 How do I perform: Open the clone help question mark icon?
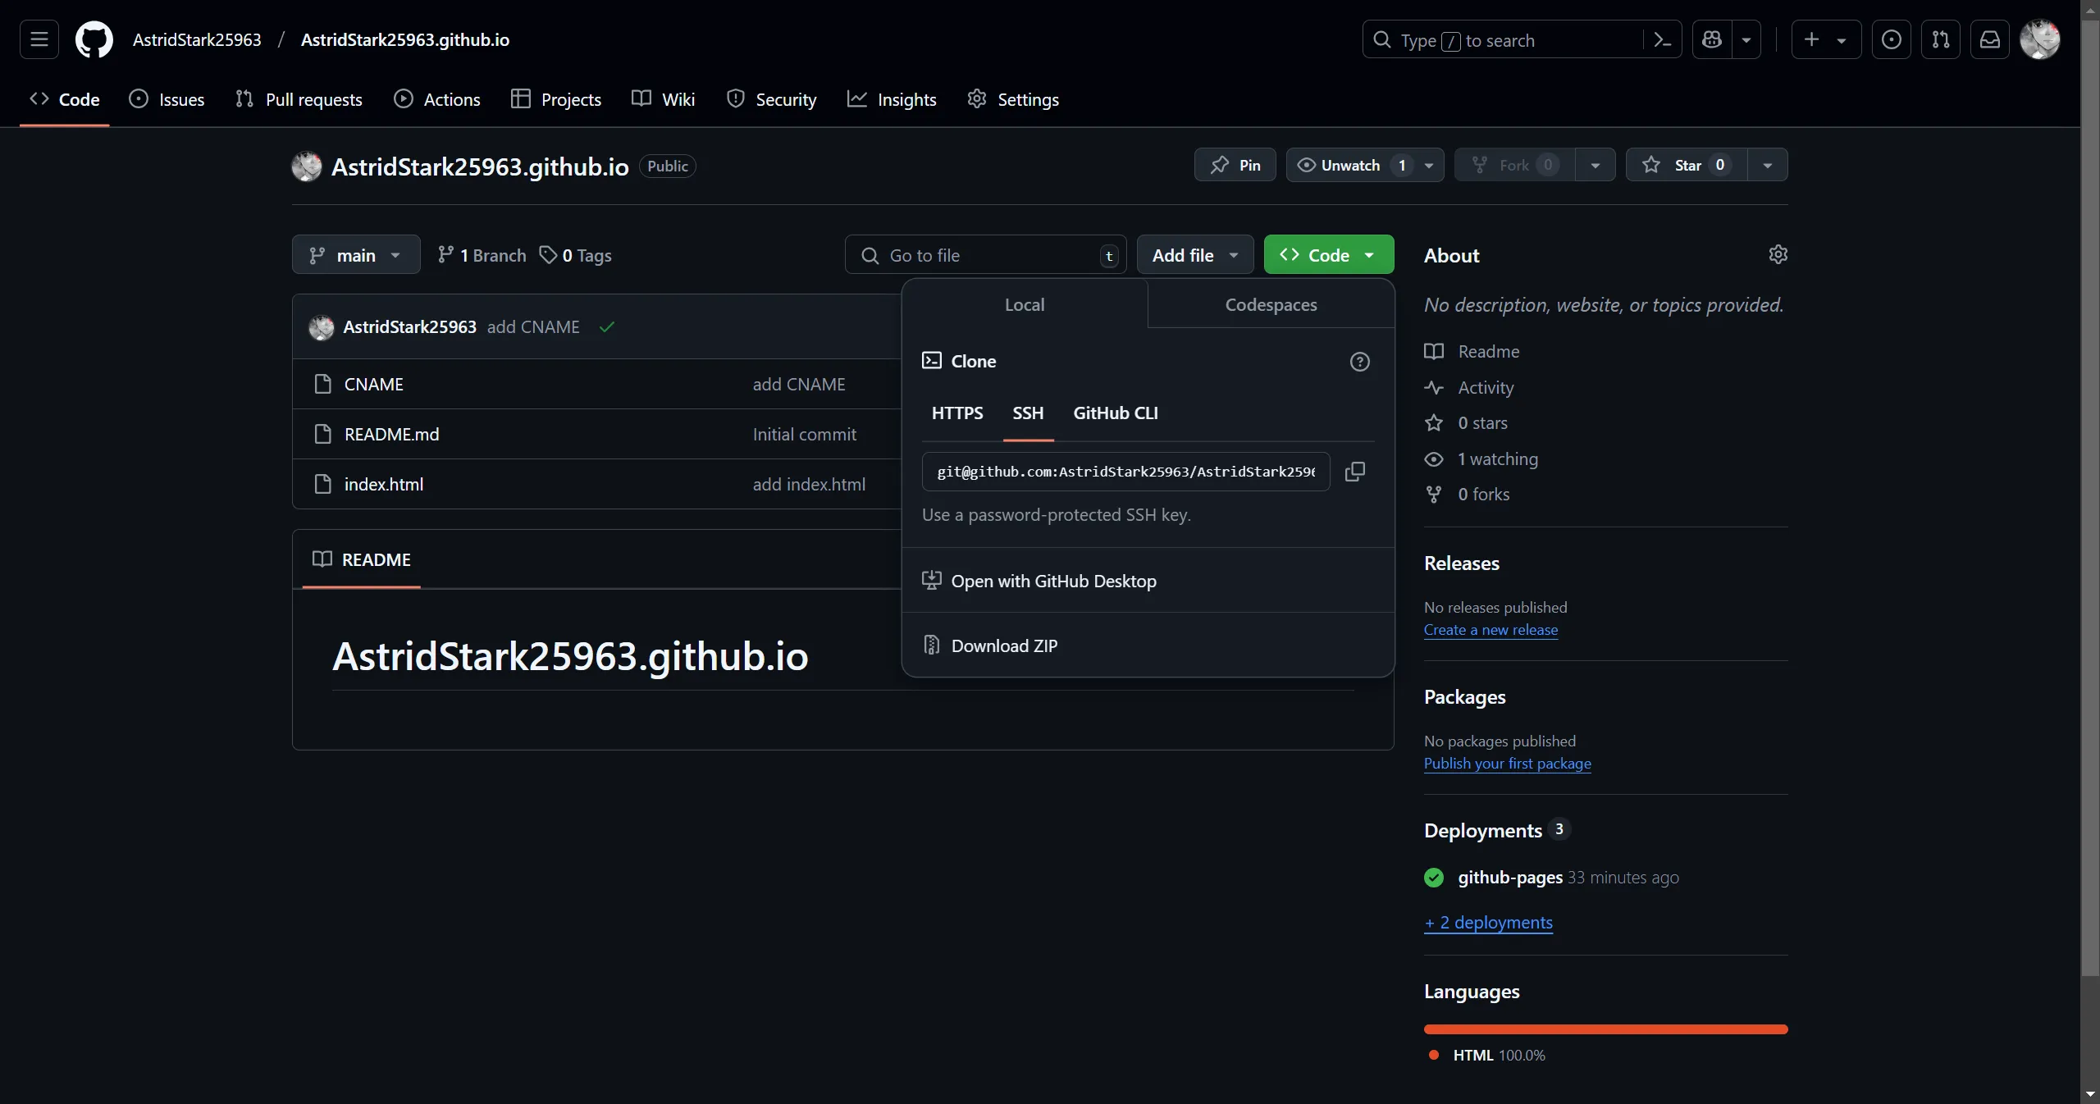coord(1358,361)
